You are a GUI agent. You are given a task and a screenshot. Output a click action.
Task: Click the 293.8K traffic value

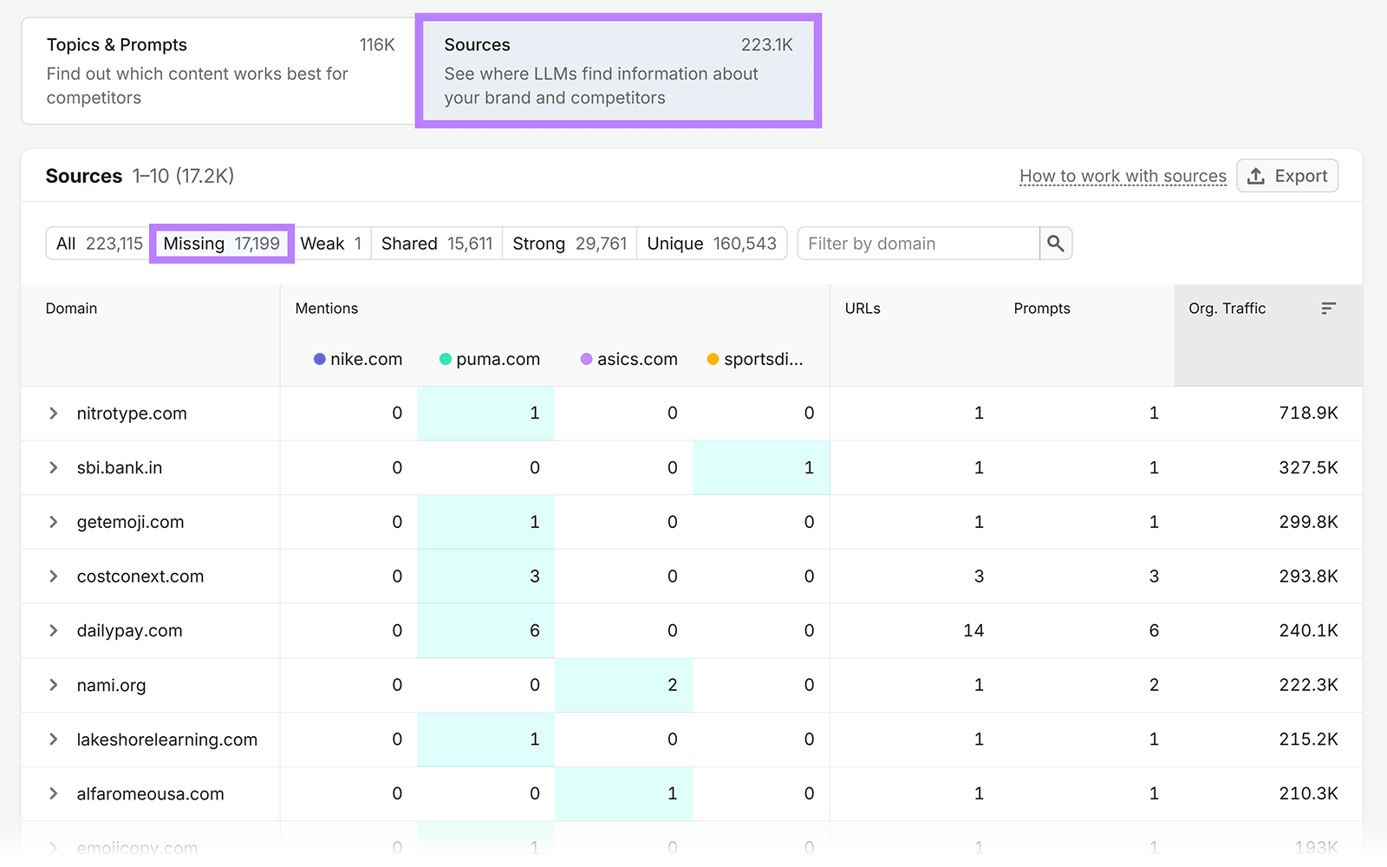(1308, 577)
